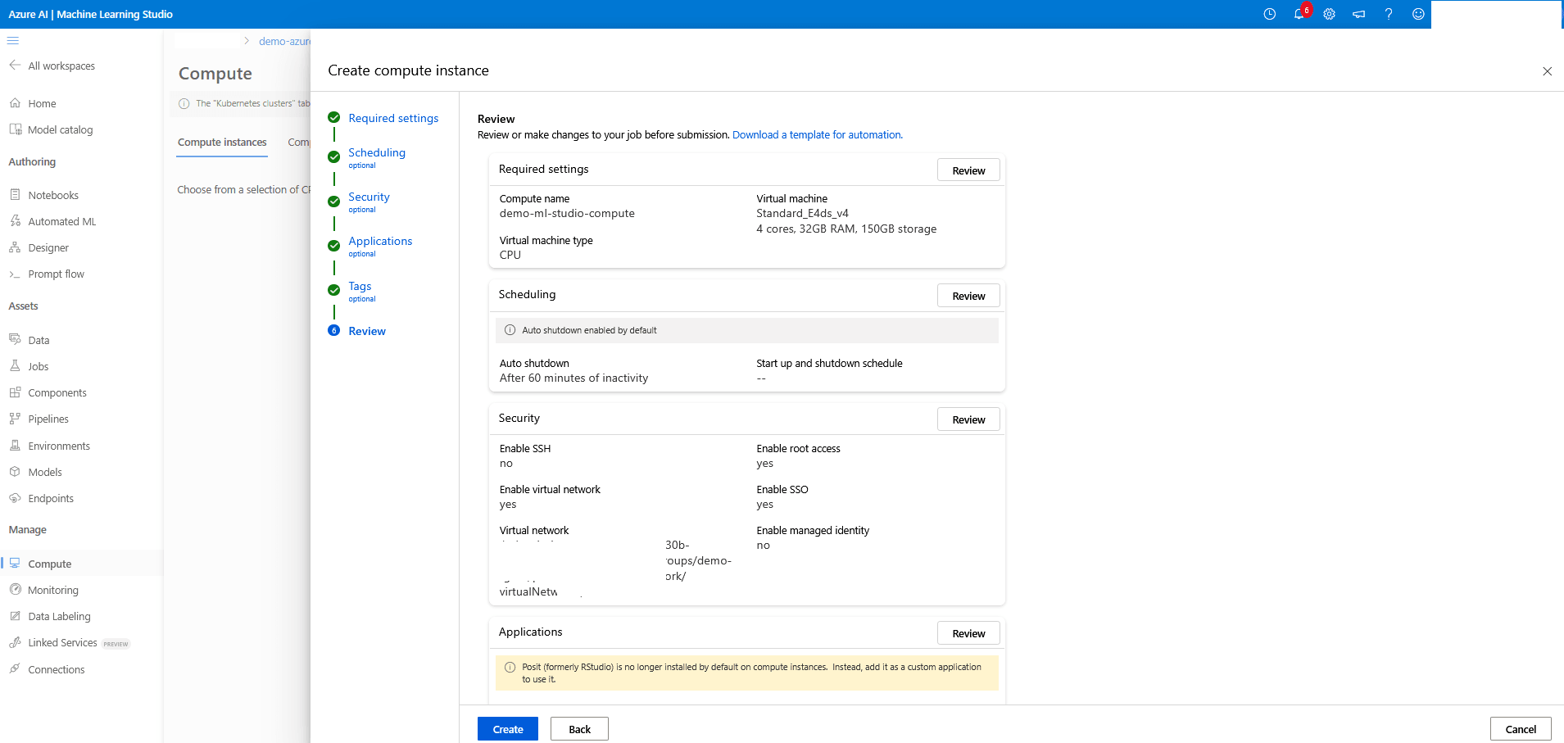Open Prompt flow
This screenshot has width=1564, height=743.
pos(56,274)
